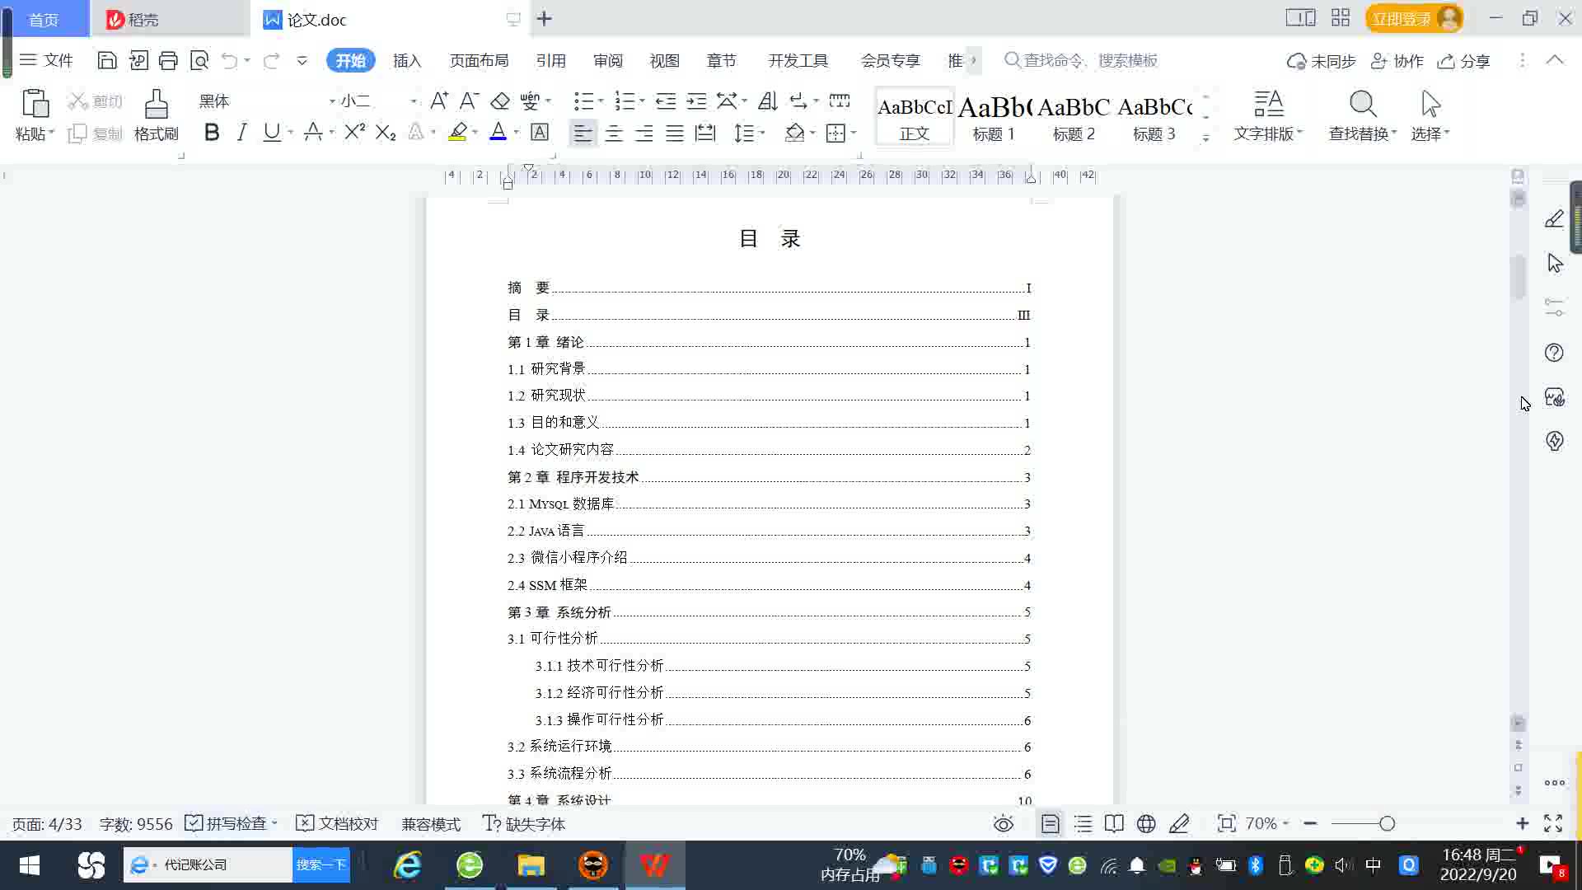Viewport: 1582px width, 890px height.
Task: Click the Sort icon in paragraph group
Action: coord(767,101)
